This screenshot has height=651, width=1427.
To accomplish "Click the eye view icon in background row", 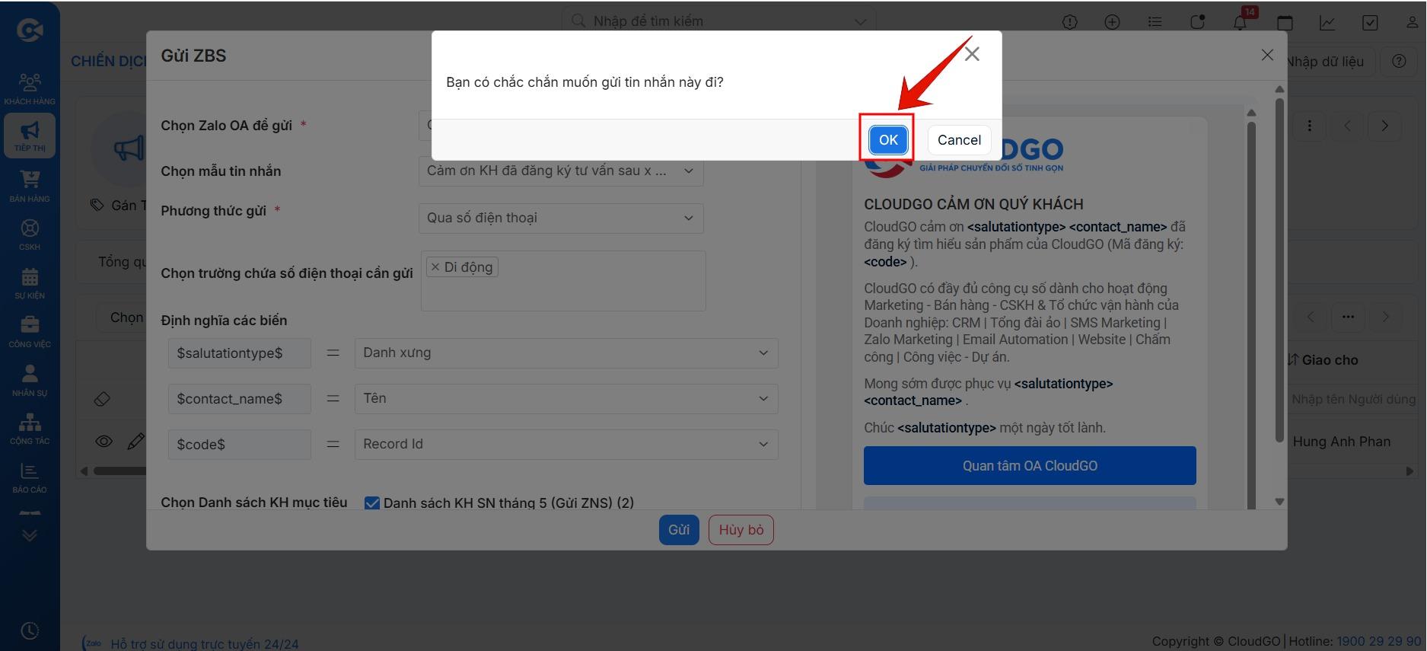I will point(104,442).
